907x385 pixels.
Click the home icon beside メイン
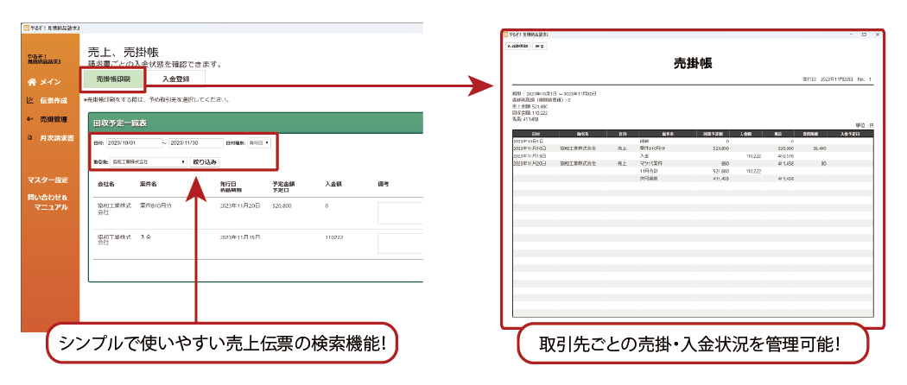coord(31,82)
